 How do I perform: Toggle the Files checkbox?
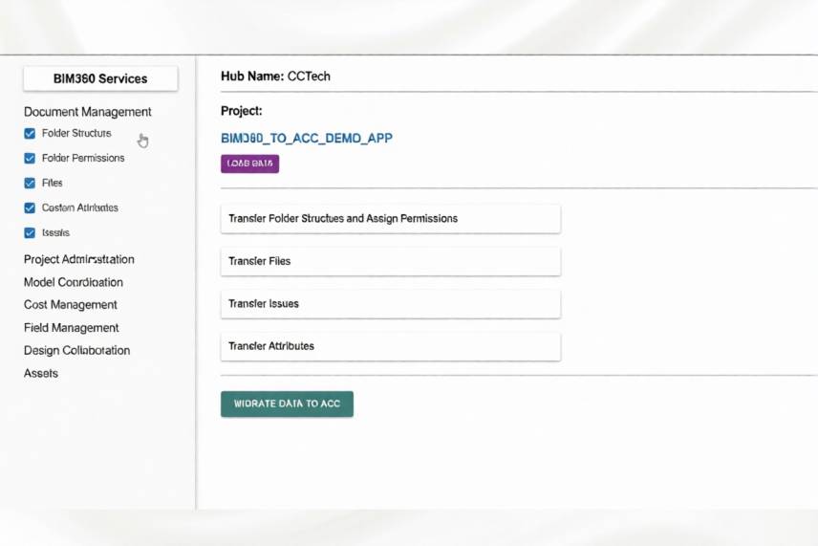tap(30, 184)
